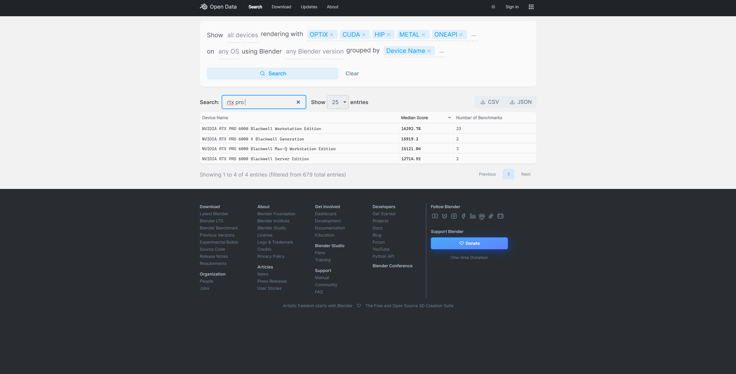Click One-time Donation link
736x374 pixels.
(469, 258)
